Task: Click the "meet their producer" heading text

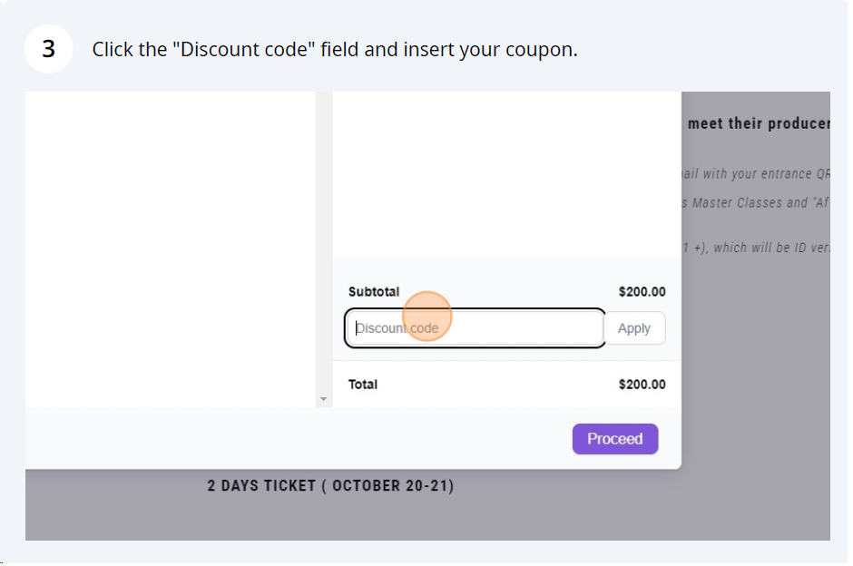Action: click(758, 123)
